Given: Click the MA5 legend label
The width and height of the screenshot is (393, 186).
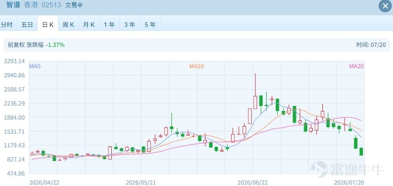Looking at the screenshot, I should click(x=35, y=66).
